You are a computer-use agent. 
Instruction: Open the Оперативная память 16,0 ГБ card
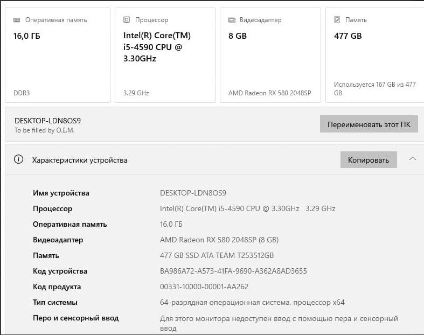pos(58,55)
